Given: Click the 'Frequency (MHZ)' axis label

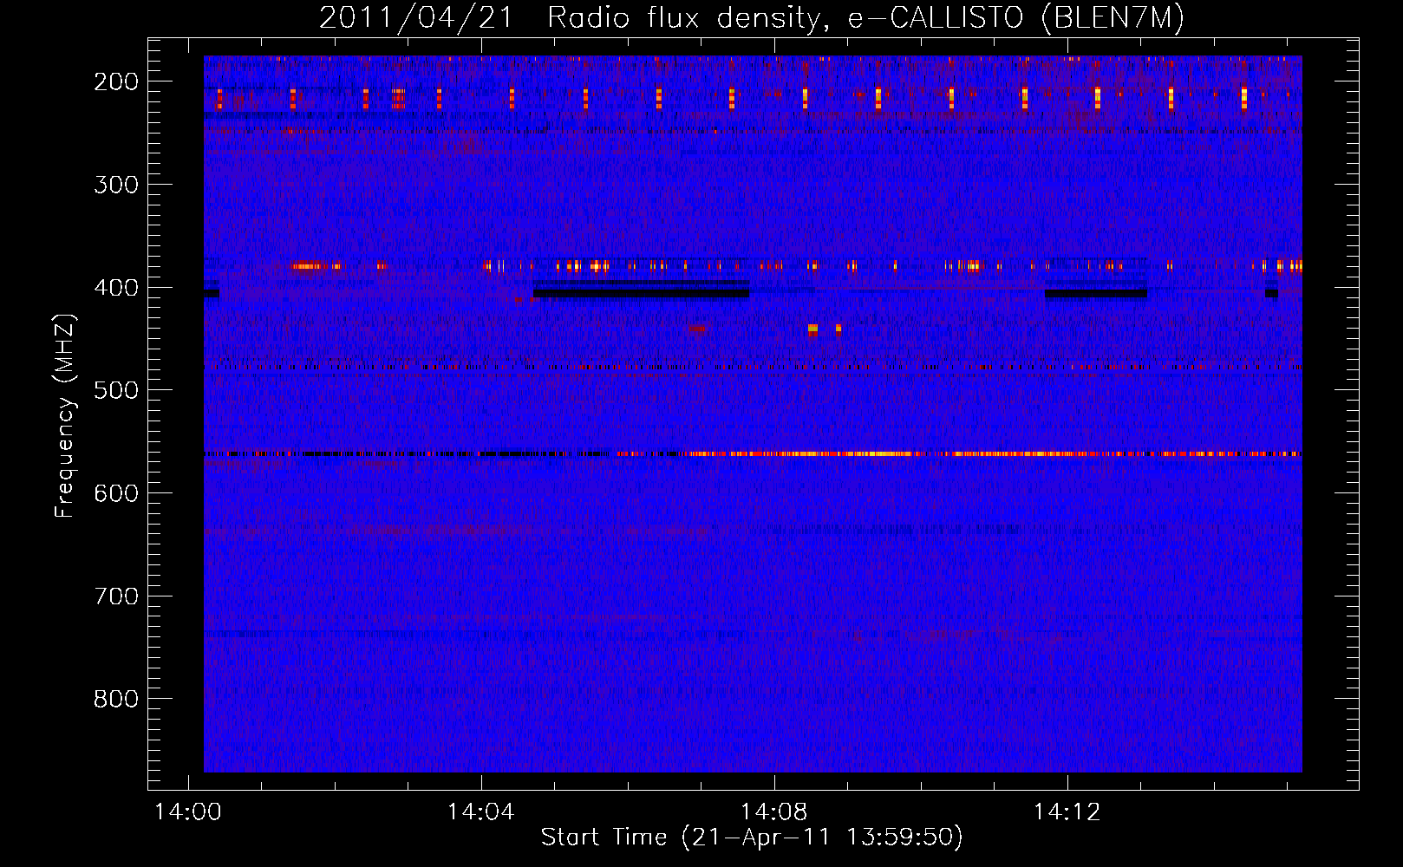Looking at the screenshot, I should coord(64,415).
